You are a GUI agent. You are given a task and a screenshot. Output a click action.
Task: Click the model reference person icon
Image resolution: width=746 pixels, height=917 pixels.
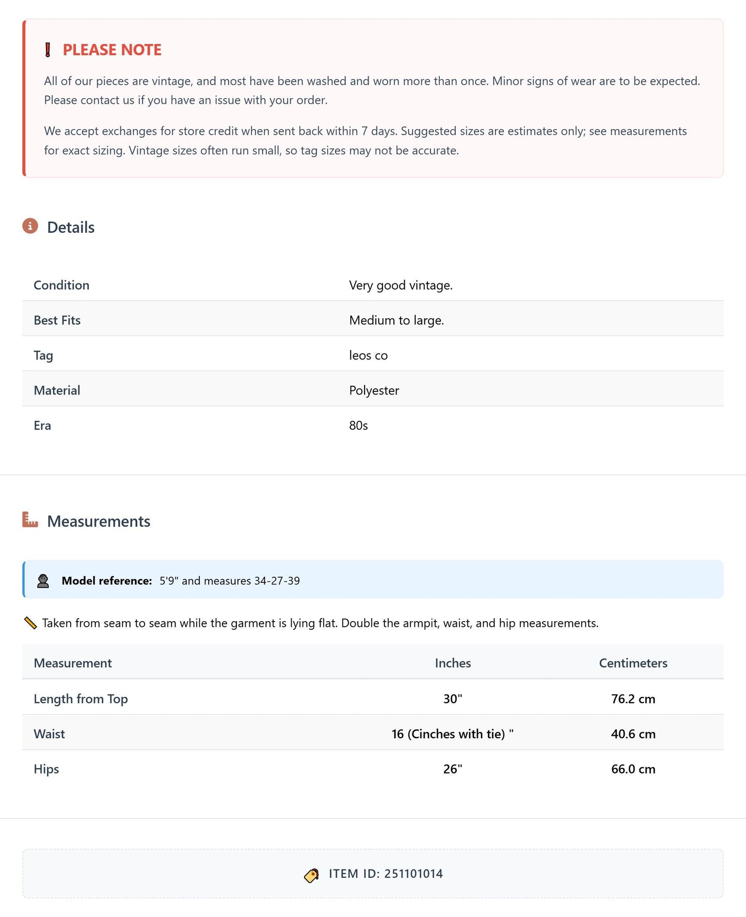tap(43, 581)
